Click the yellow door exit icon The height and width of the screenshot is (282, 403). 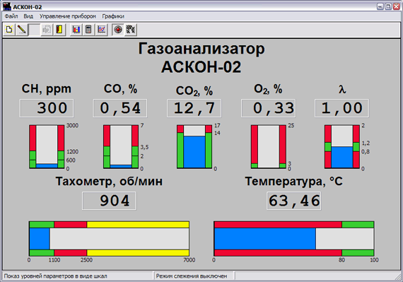pyautogui.click(x=59, y=30)
